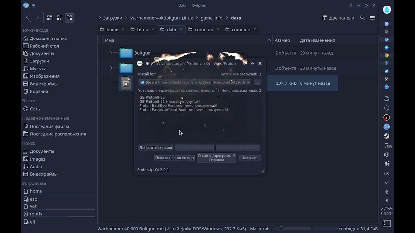Image resolution: width=415 pixels, height=233 pixels.
Task: Open О сайте/программе/Справка button
Action: (217, 158)
